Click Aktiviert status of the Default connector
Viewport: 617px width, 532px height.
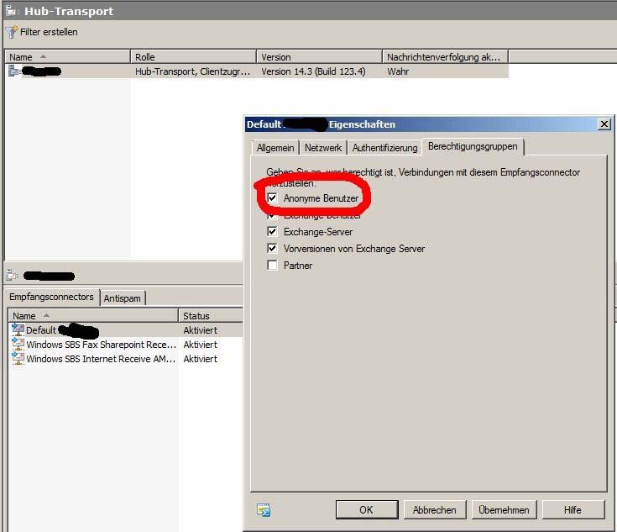tap(201, 330)
